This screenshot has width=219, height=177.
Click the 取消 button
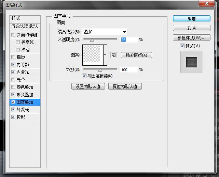pos(191,28)
